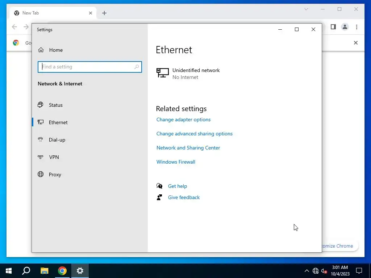
Task: Click the Status globe icon
Action: click(x=41, y=105)
